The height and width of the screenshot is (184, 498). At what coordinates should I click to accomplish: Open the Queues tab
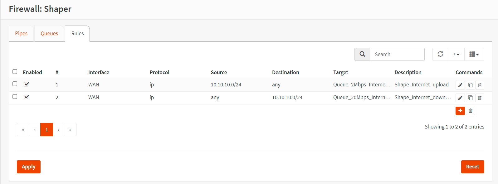coord(49,34)
